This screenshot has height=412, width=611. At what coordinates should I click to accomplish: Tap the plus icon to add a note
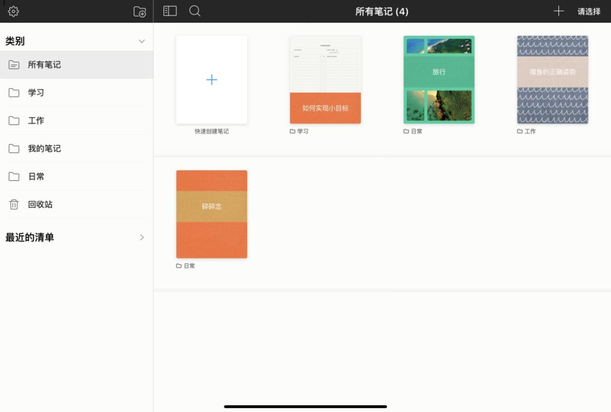click(558, 11)
